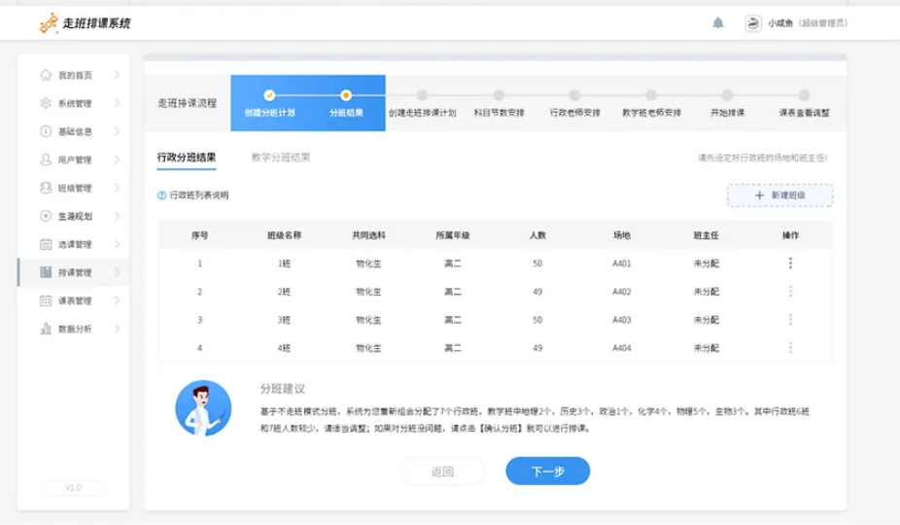Click the 基础信息 info icon
This screenshot has height=525, width=900.
click(x=46, y=131)
